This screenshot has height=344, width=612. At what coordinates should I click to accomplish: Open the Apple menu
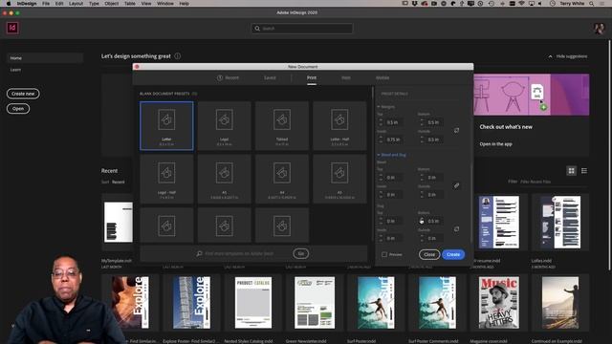pyautogui.click(x=9, y=4)
